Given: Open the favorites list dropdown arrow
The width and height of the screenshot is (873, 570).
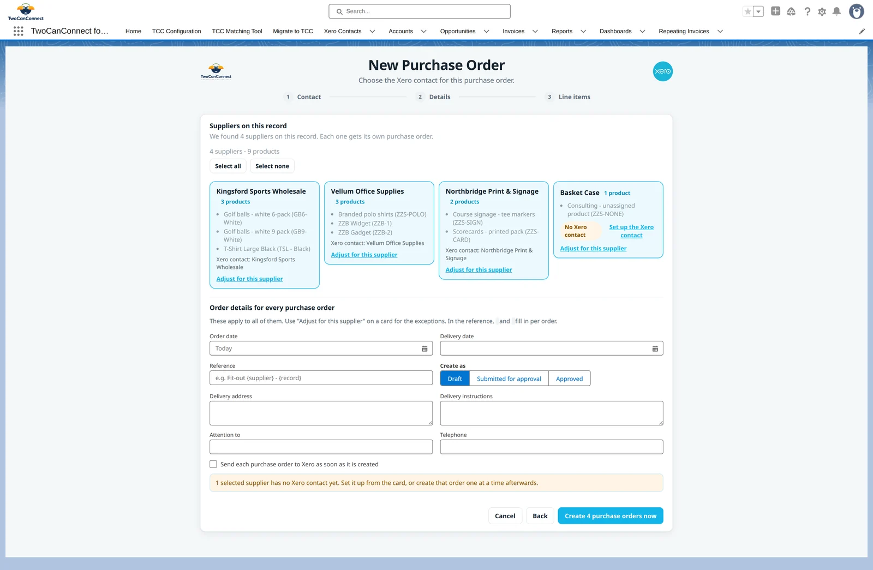Looking at the screenshot, I should click(x=758, y=11).
